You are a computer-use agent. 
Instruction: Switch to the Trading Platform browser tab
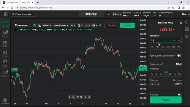[18, 3]
